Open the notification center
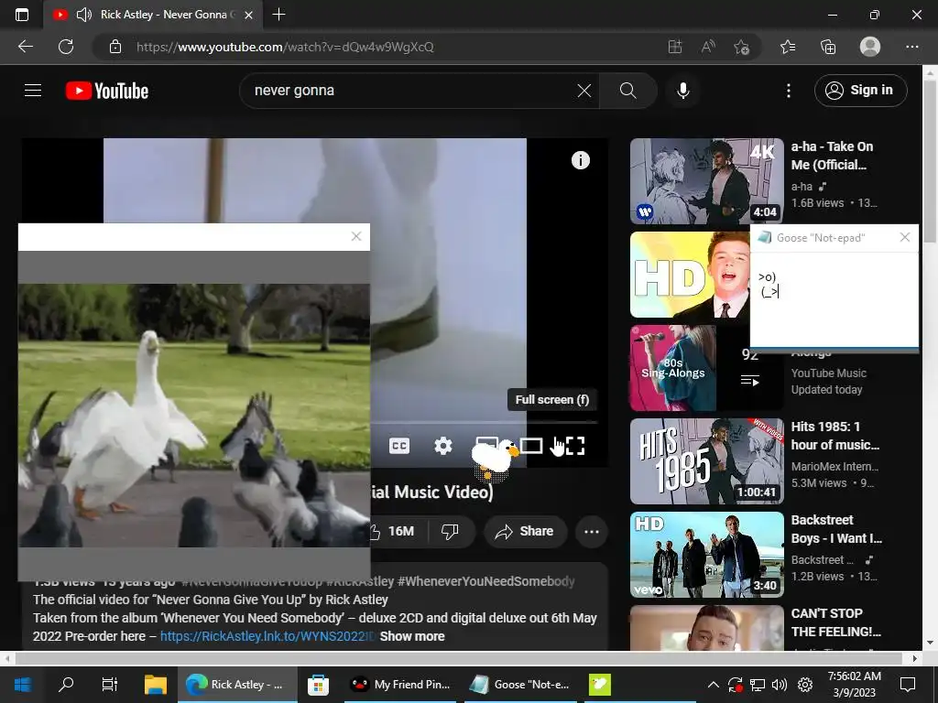938x703 pixels. coord(908,685)
